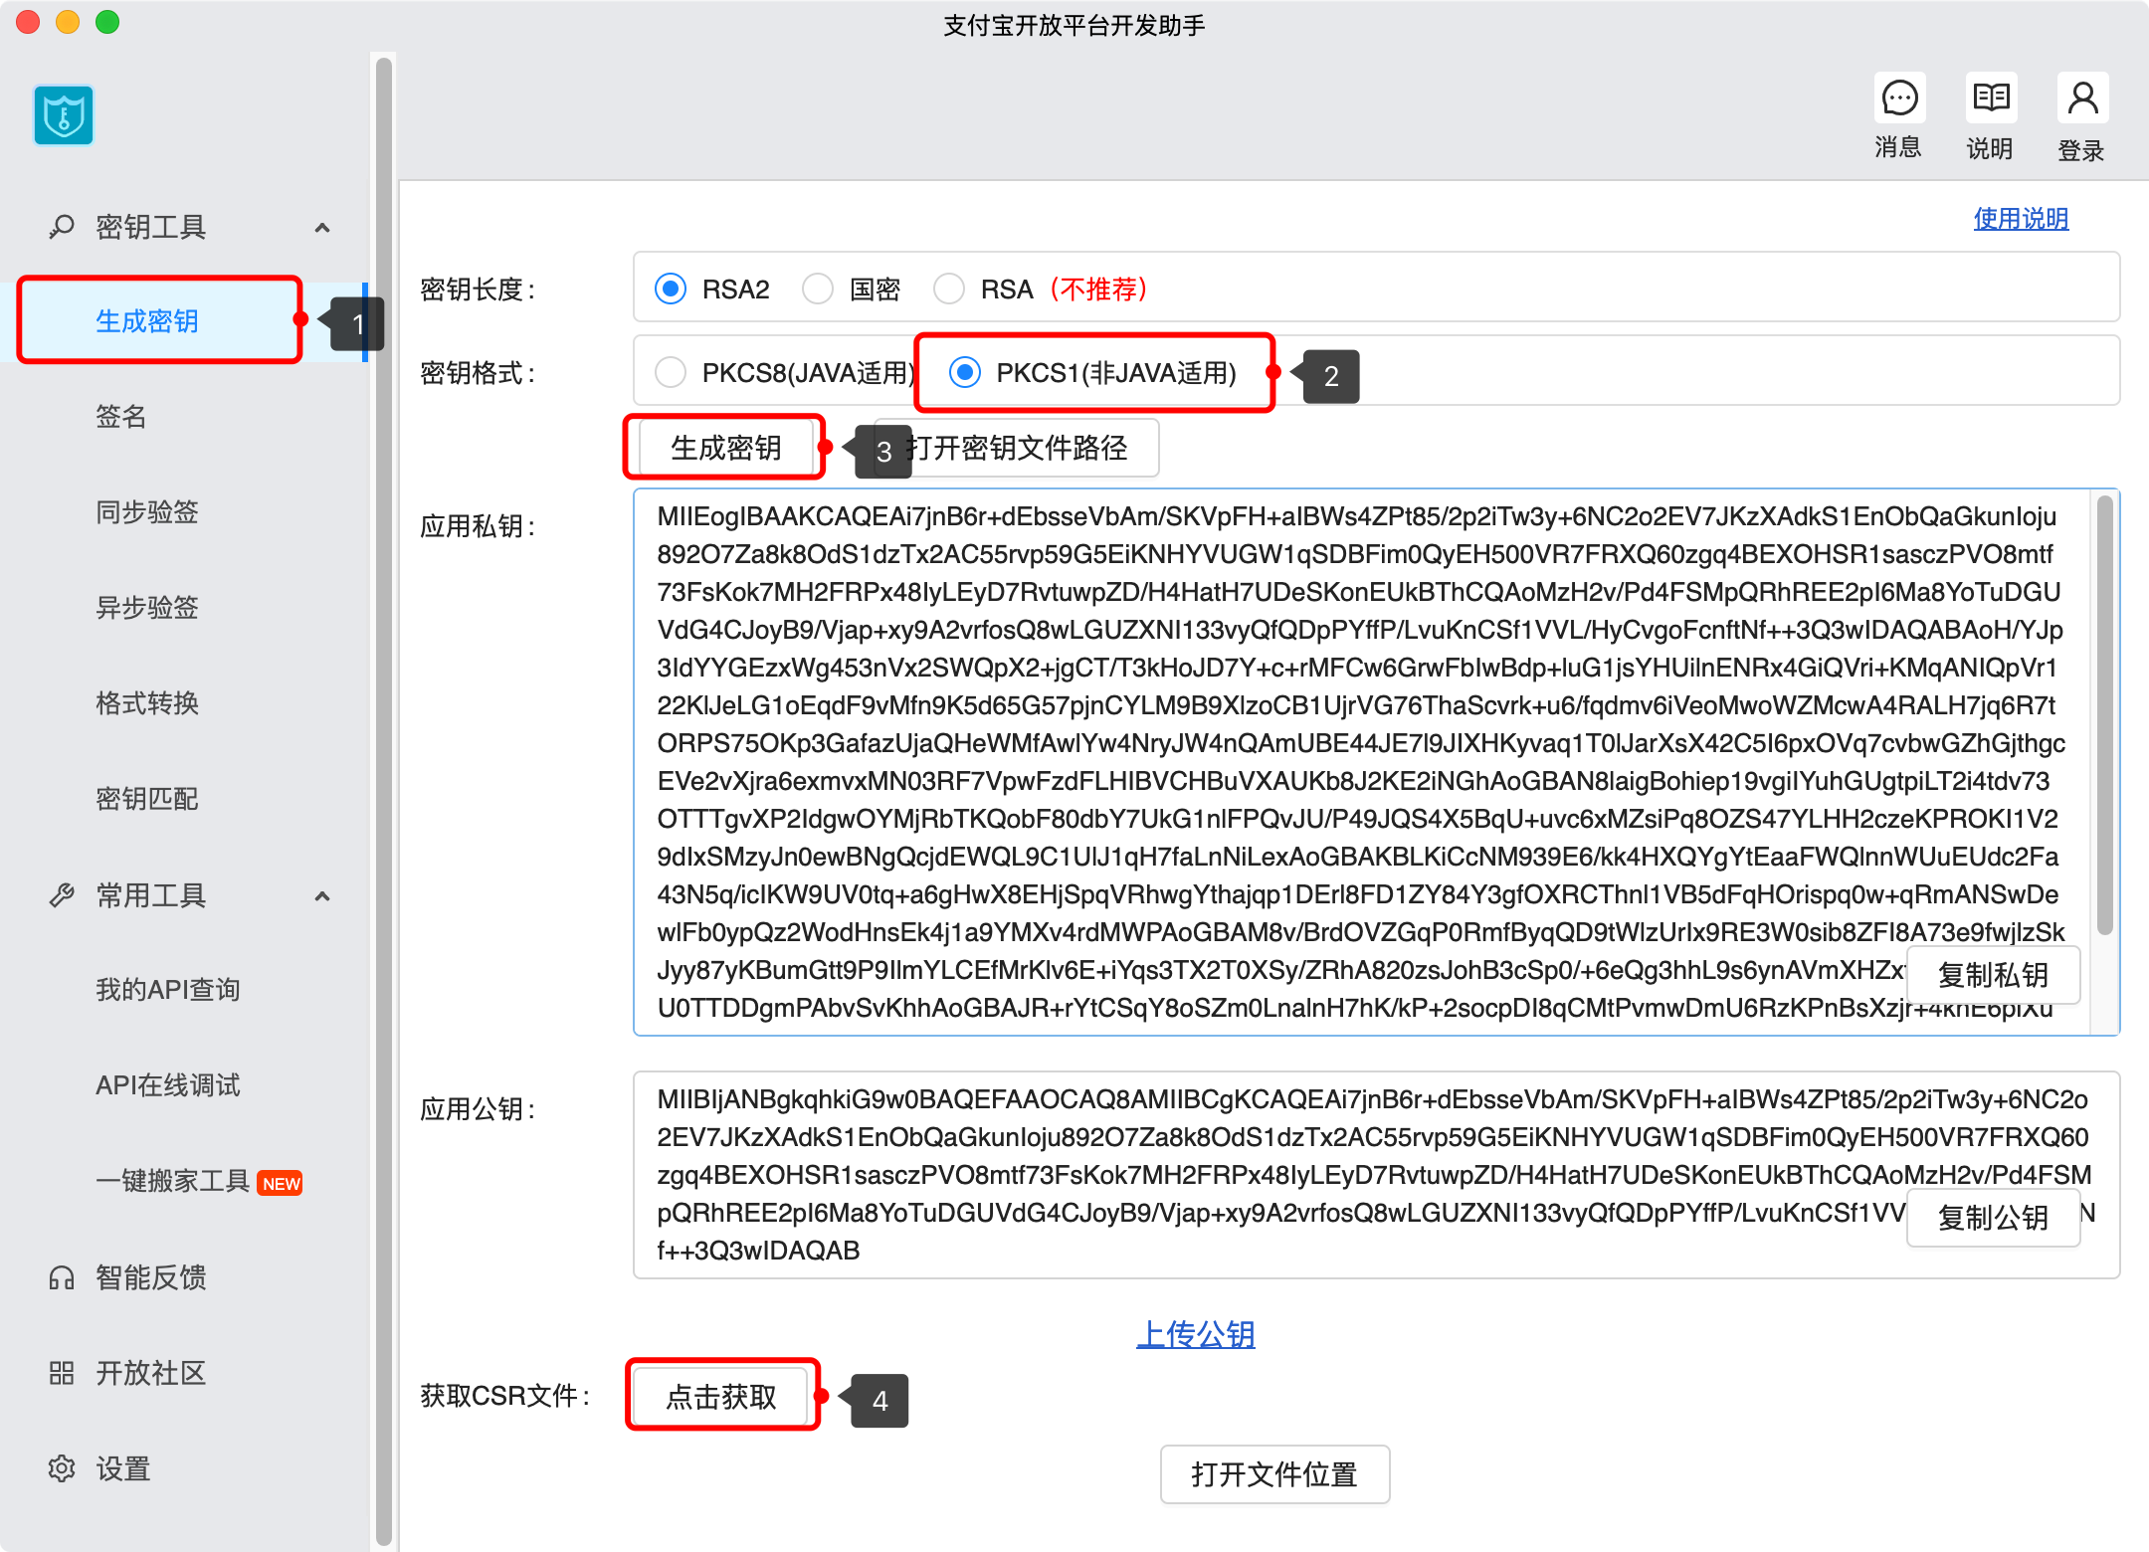Open the 同步验签 sidebar item
The height and width of the screenshot is (1552, 2149).
tap(147, 511)
